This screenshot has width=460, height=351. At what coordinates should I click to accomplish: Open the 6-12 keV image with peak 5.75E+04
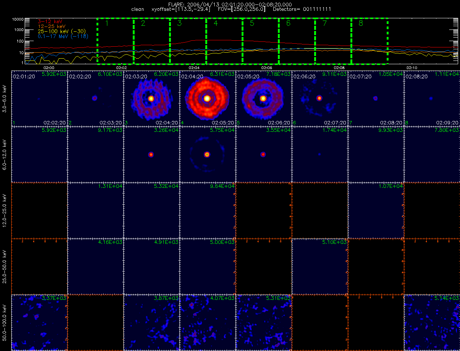208,154
